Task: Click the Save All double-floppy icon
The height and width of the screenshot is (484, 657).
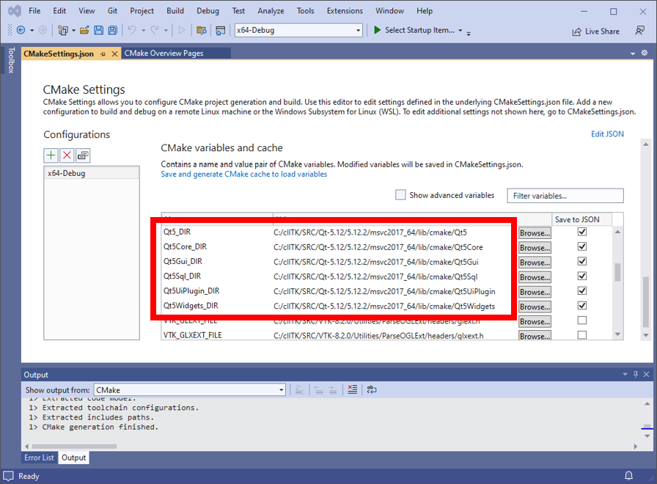Action: click(112, 30)
